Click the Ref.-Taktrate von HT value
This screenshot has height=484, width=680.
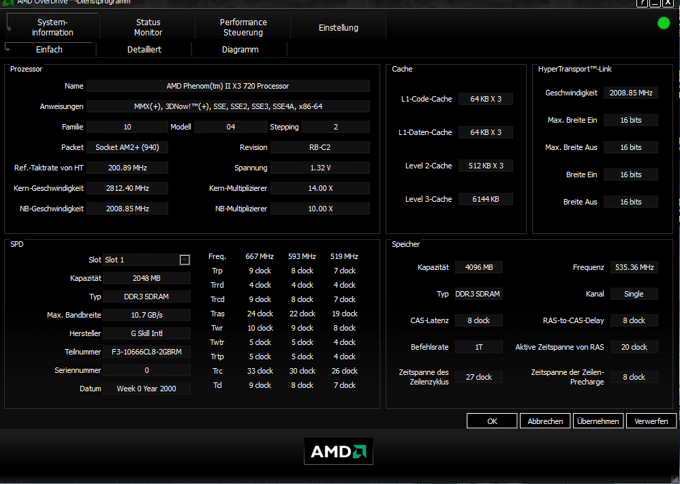(127, 168)
